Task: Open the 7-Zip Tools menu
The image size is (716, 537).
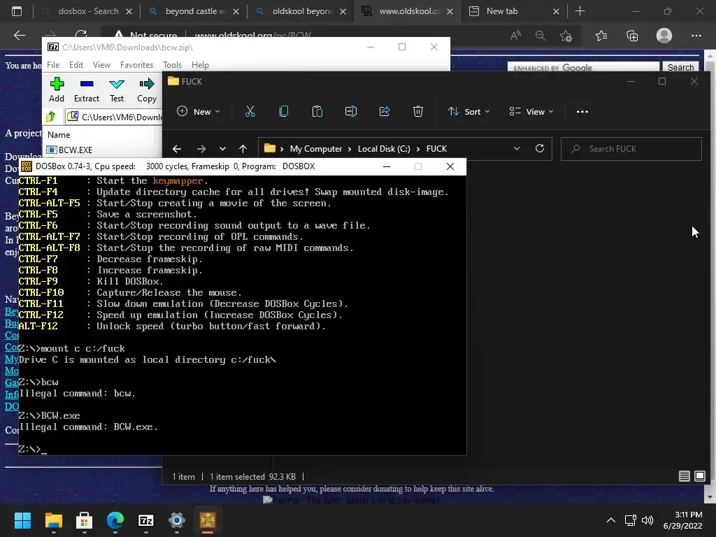Action: 172,65
